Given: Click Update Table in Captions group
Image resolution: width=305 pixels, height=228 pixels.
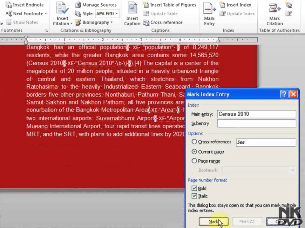Looking at the screenshot, I should click(x=160, y=14).
